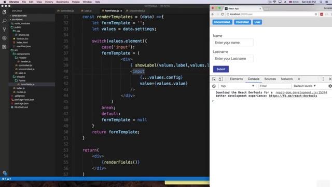Viewport: 332px width, 187px height.
Task: Open the Default levels dropdown
Action: click(305, 86)
